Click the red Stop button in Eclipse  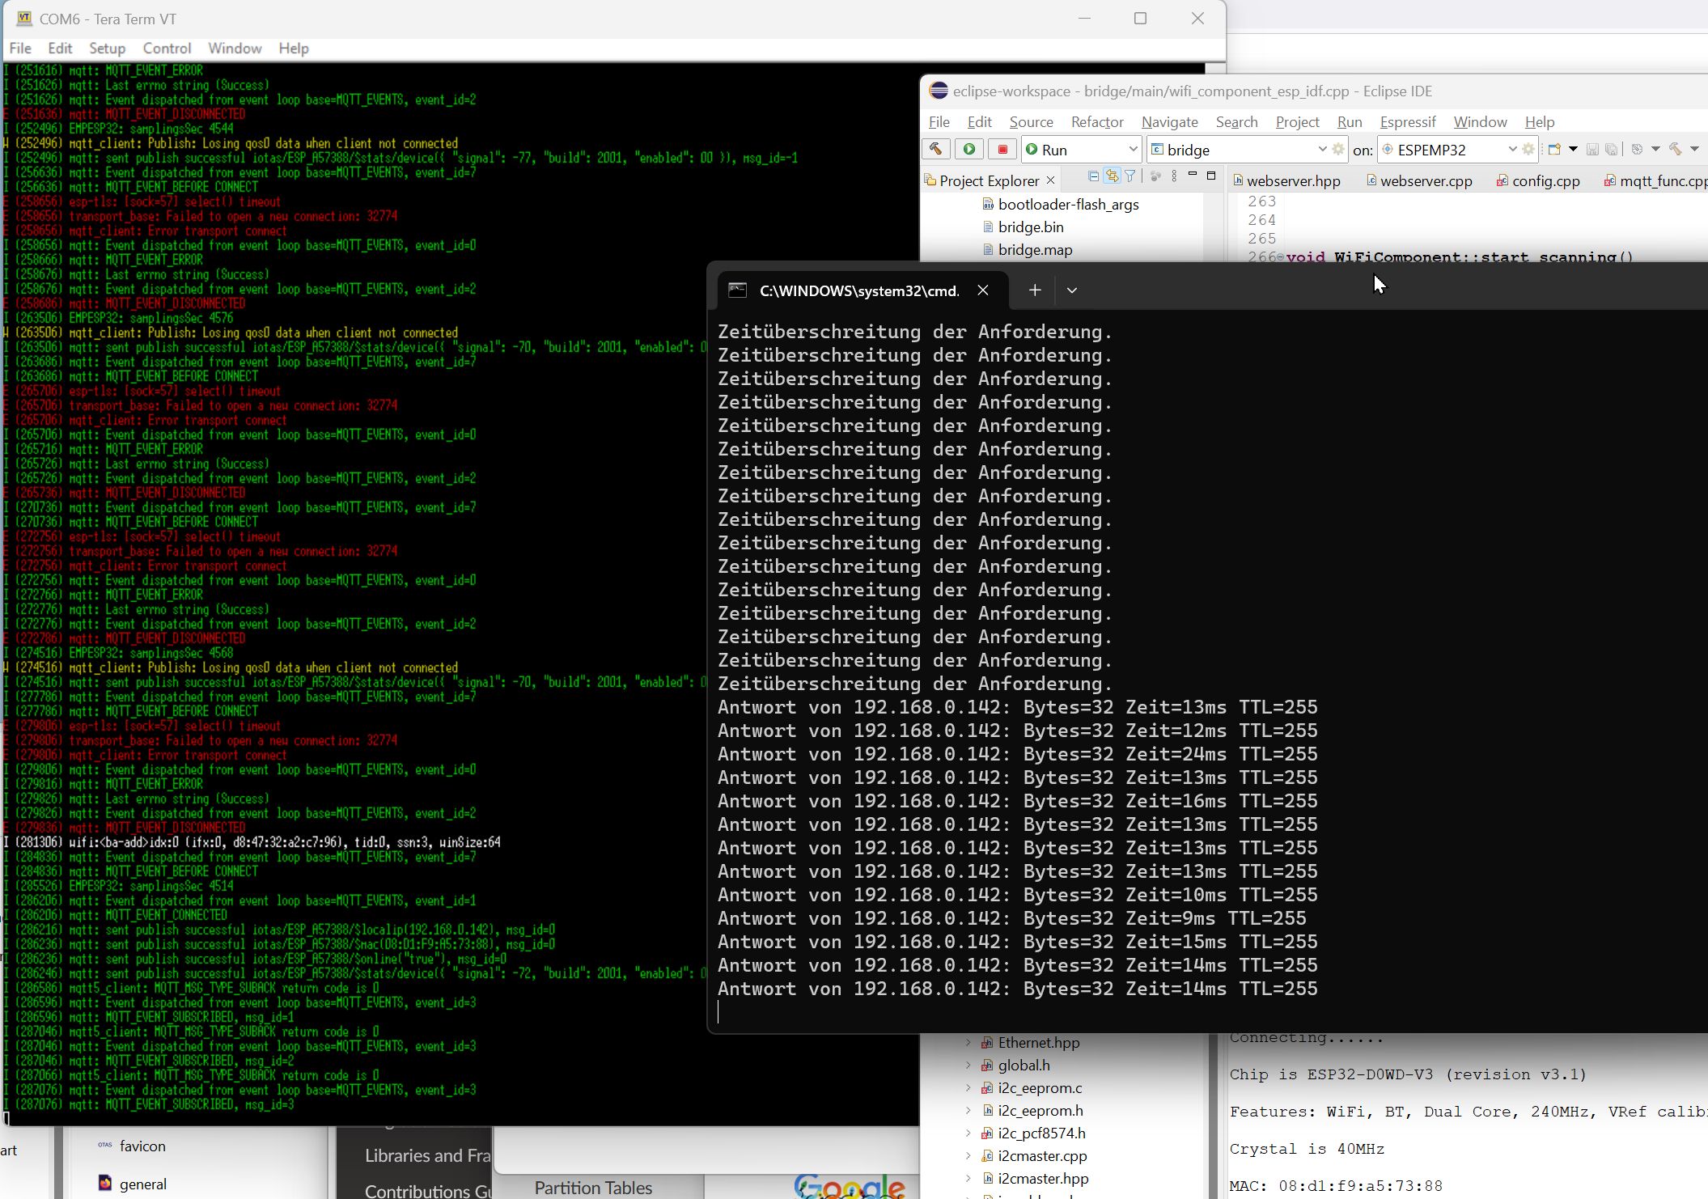[1002, 149]
